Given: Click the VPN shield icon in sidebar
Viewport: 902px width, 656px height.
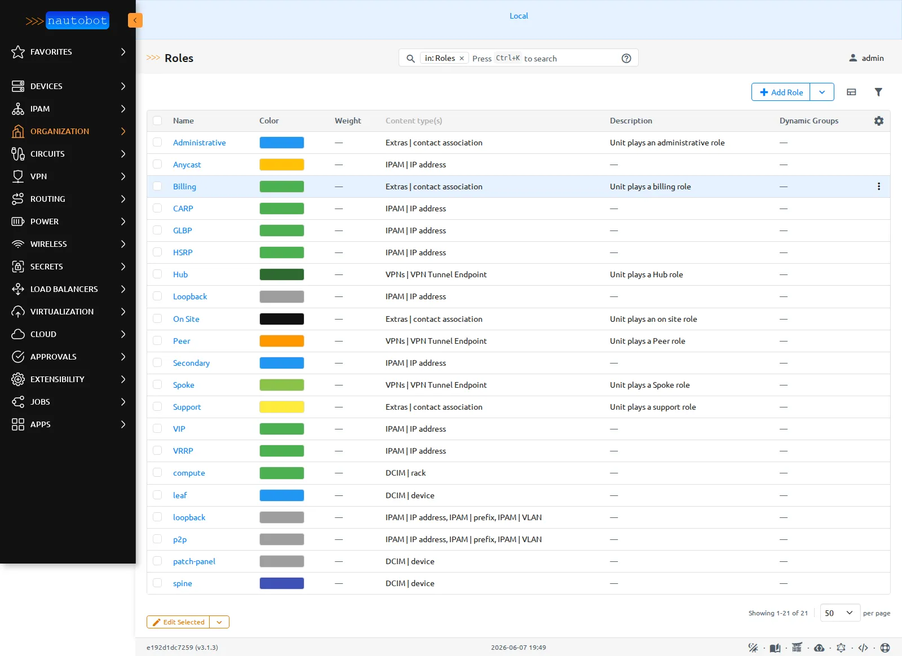Looking at the screenshot, I should point(18,176).
